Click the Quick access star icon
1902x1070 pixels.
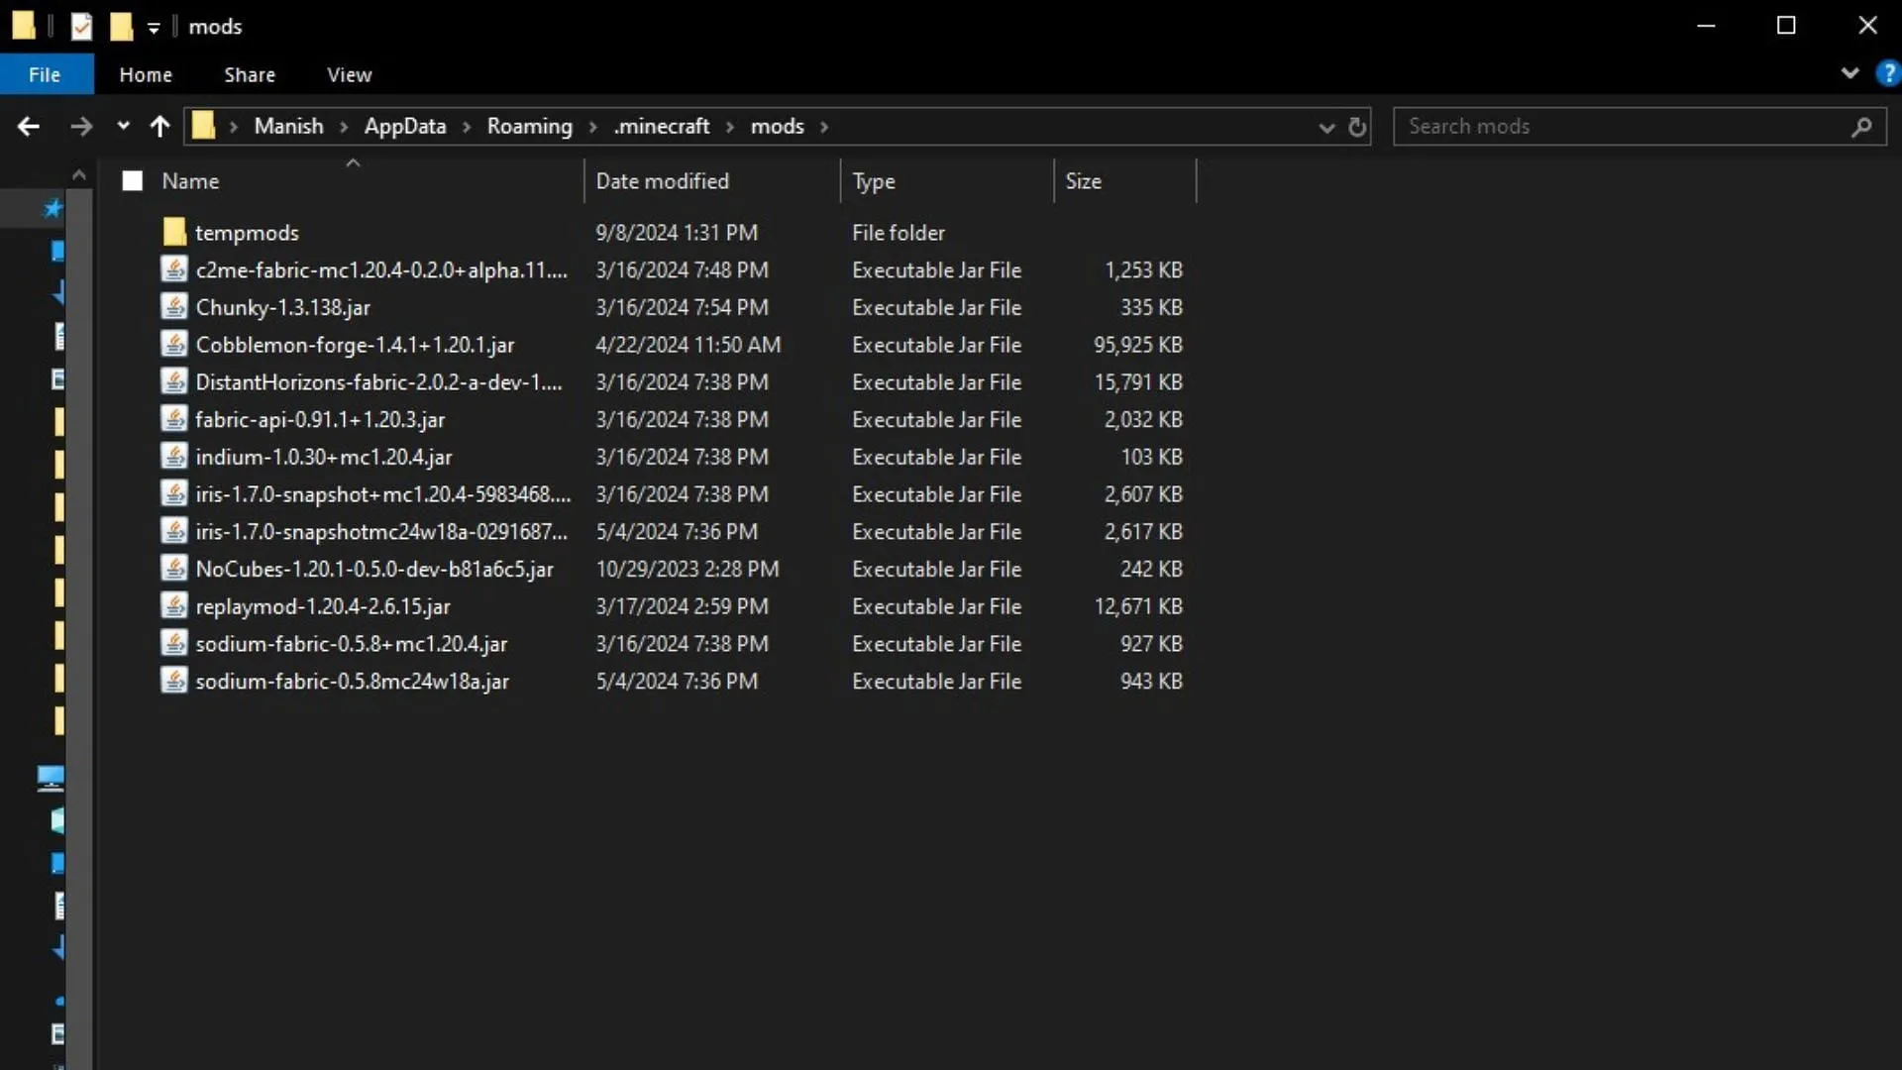pos(53,208)
